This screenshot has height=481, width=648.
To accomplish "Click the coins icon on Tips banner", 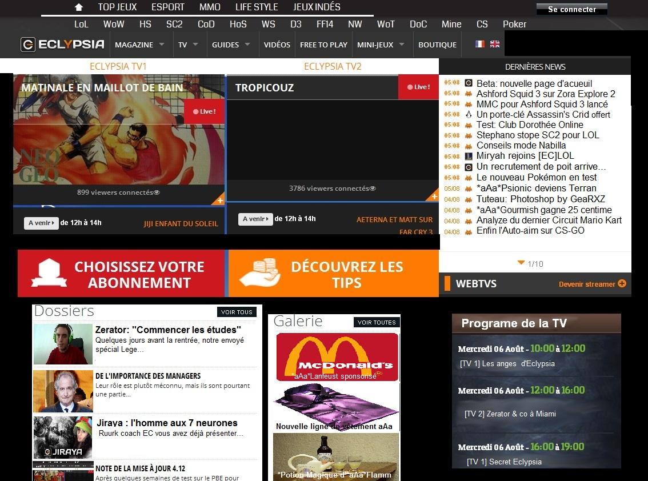I will (x=262, y=272).
